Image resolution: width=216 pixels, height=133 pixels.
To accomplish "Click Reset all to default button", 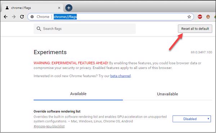I will tap(195, 29).
